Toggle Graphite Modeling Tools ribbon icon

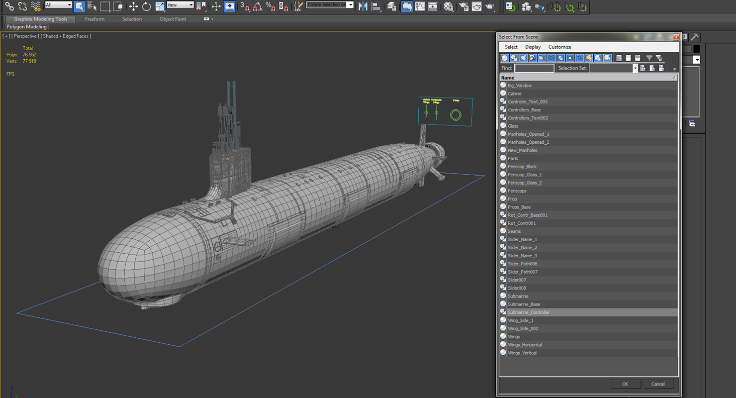coord(407,6)
